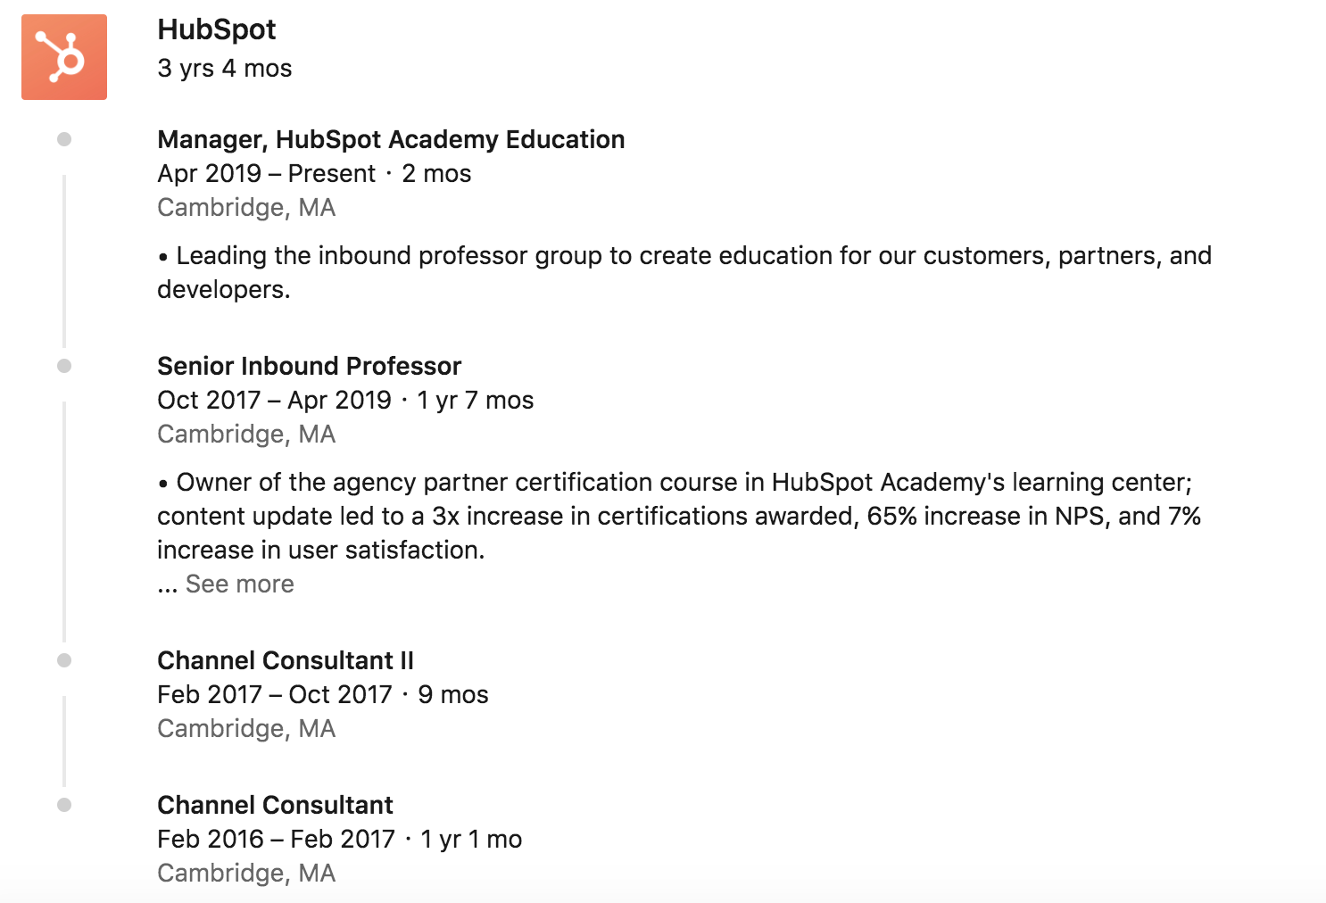Click the inbound professor group description text
The height and width of the screenshot is (903, 1326).
[x=684, y=272]
